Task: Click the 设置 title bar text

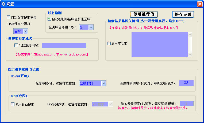Action: point(10,4)
